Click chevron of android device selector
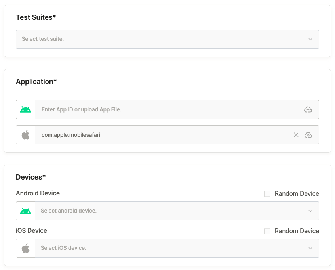The width and height of the screenshot is (335, 270). point(310,211)
